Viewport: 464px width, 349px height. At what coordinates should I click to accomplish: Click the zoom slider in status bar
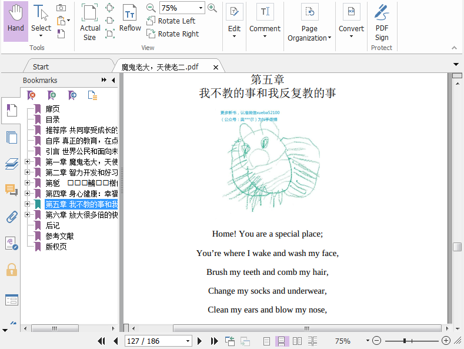(x=412, y=341)
